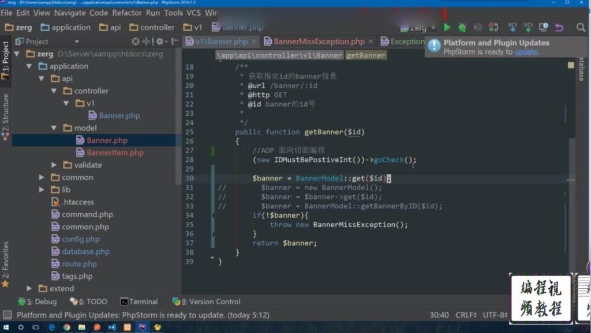Open the Terminal tool window
The height and width of the screenshot is (333, 591).
coord(139,301)
